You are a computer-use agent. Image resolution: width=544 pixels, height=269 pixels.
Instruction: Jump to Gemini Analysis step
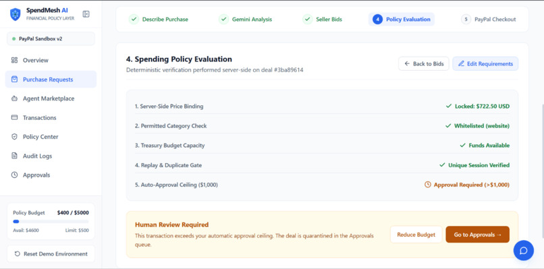tap(246, 20)
